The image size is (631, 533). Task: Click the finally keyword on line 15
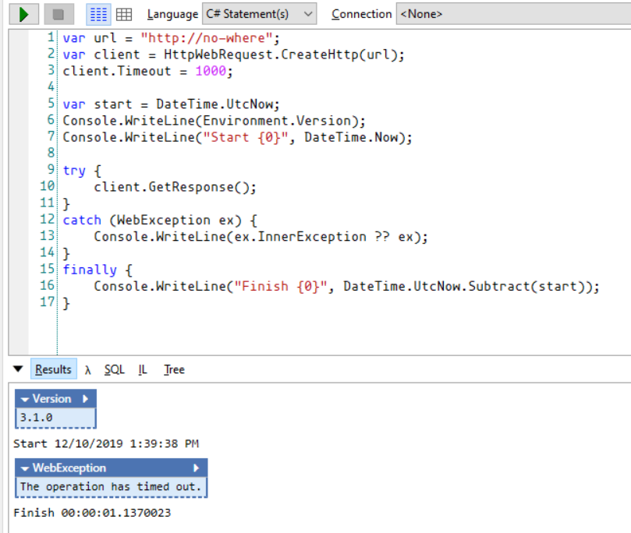tap(90, 270)
